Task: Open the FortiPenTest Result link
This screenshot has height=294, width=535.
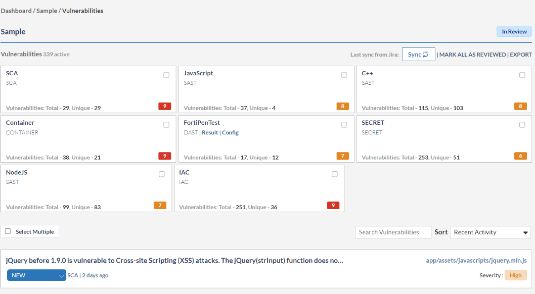Action: click(x=210, y=132)
